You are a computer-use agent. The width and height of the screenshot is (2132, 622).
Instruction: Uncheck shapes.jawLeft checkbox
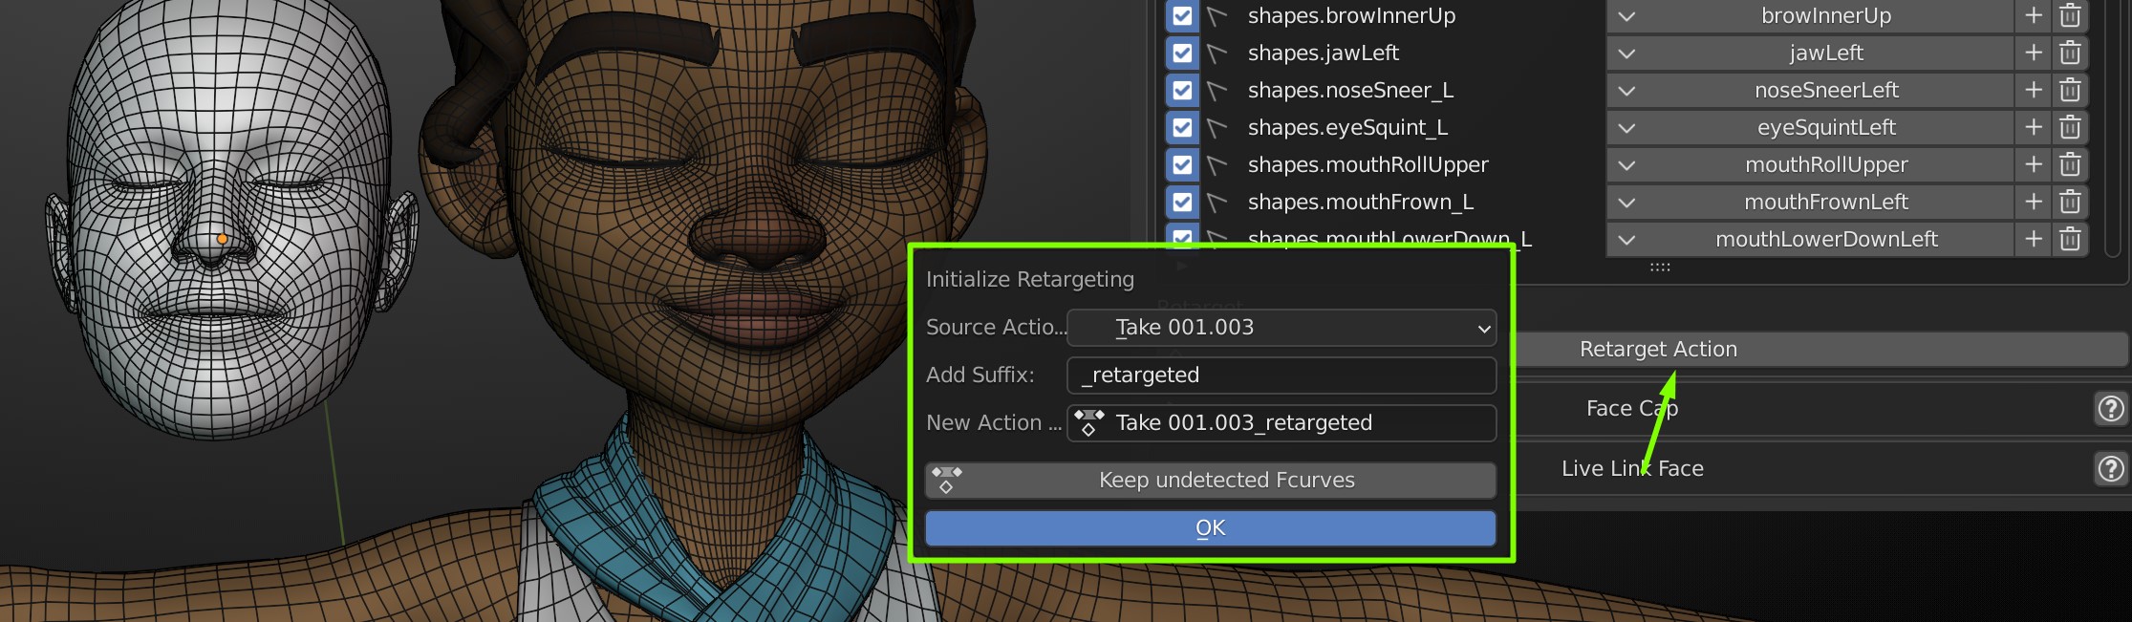click(x=1182, y=53)
